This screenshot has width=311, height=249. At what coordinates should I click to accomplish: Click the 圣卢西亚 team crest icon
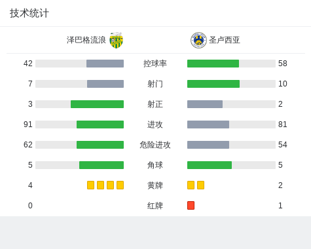pyautogui.click(x=198, y=40)
